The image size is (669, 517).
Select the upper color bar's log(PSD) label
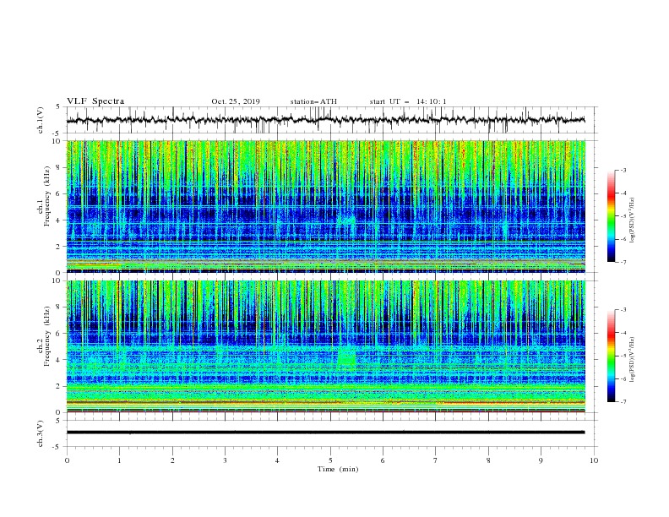click(x=633, y=220)
